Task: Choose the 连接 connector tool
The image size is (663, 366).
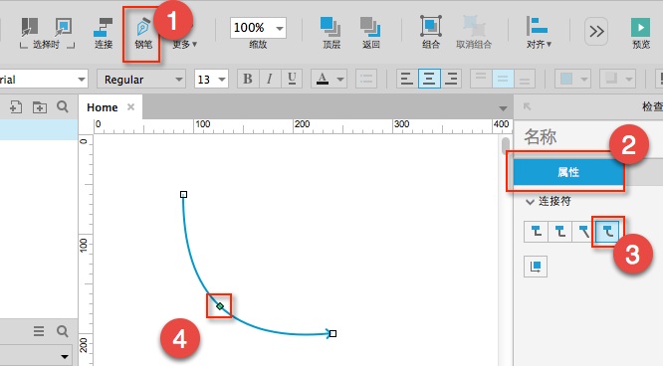Action: pos(104,33)
